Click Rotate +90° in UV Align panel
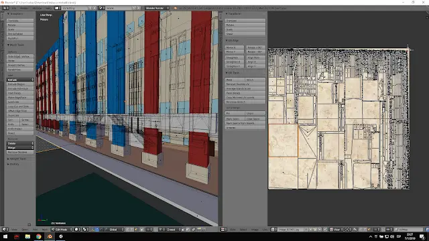 [255, 48]
